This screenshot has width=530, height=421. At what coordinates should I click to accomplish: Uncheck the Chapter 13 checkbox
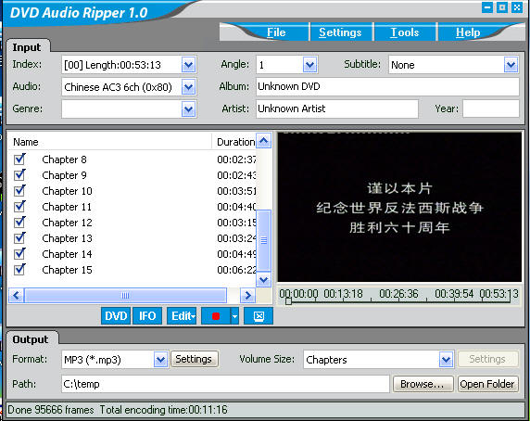point(19,238)
